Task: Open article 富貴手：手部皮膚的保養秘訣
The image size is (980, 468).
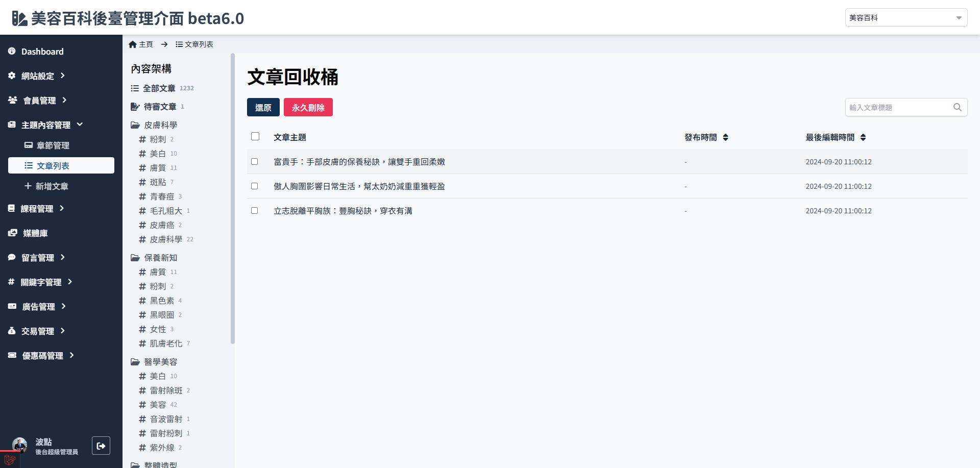Action: click(x=359, y=161)
